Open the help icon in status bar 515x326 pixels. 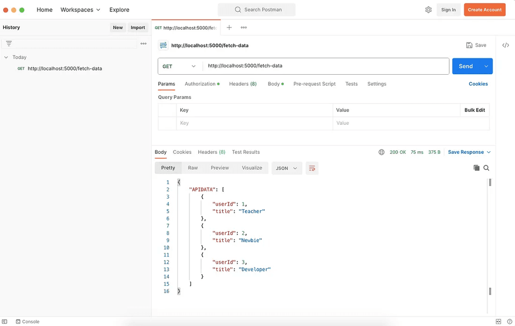point(509,321)
